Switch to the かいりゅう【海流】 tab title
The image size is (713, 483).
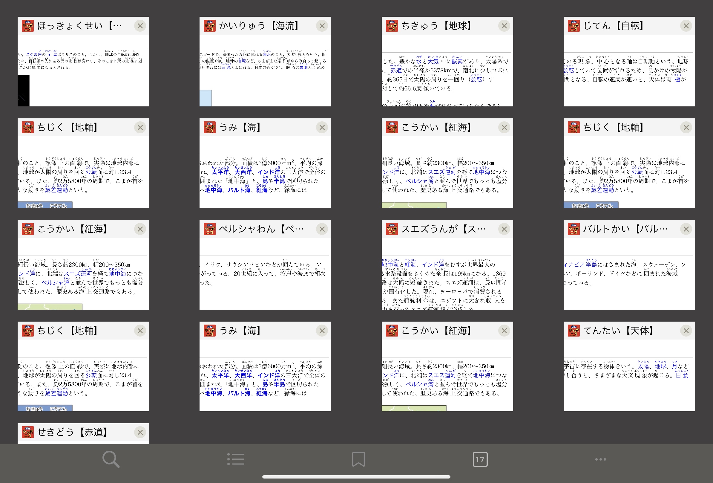(x=260, y=26)
